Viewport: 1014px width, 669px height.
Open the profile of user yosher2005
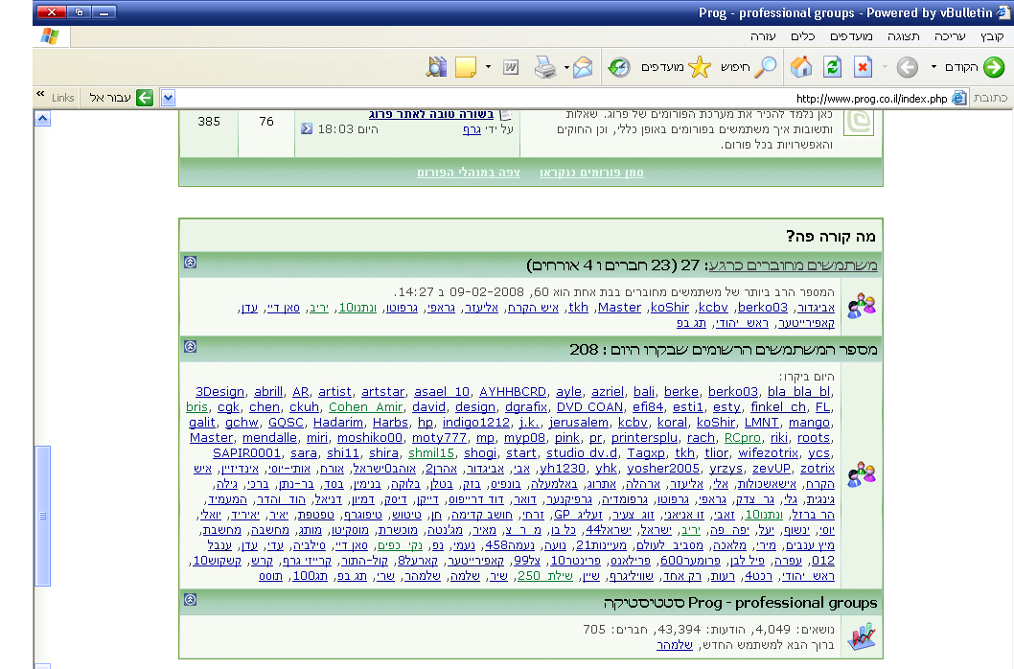coord(663,469)
